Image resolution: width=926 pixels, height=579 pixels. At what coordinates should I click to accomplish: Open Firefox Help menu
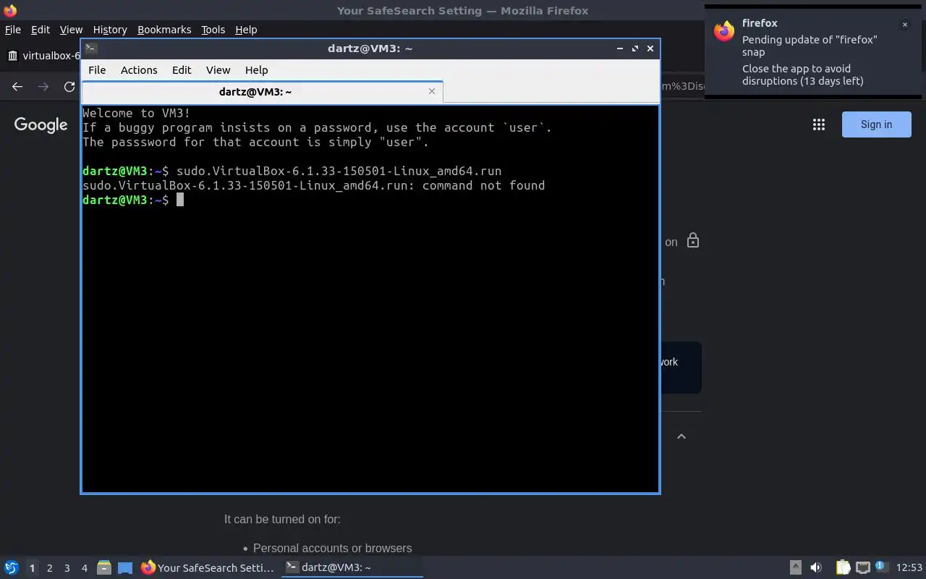tap(246, 30)
